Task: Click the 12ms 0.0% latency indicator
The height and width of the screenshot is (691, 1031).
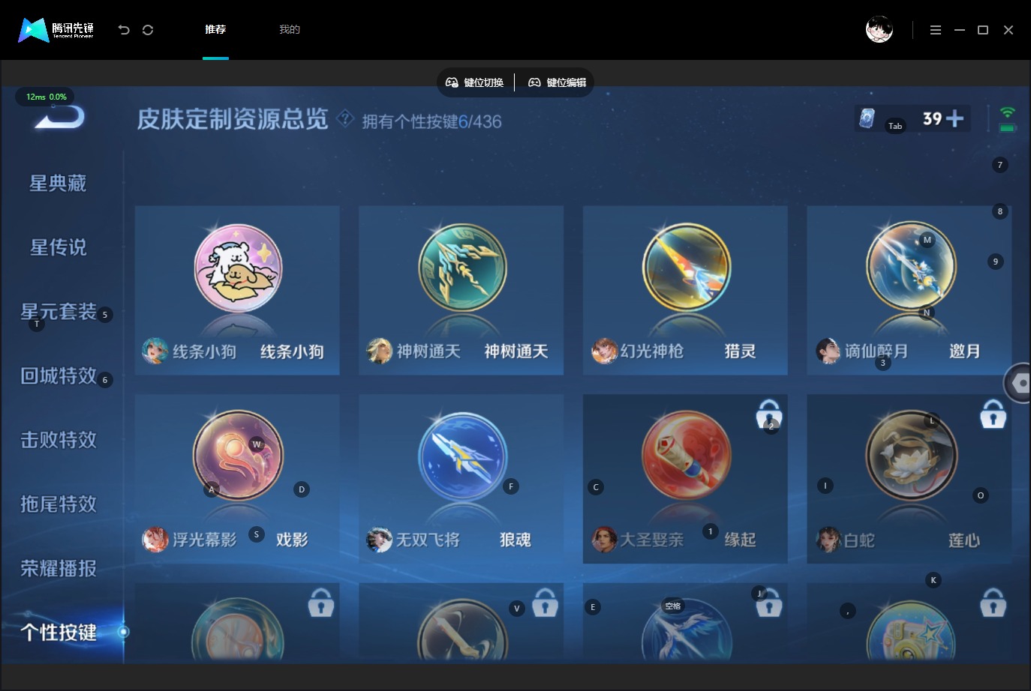Action: tap(46, 97)
